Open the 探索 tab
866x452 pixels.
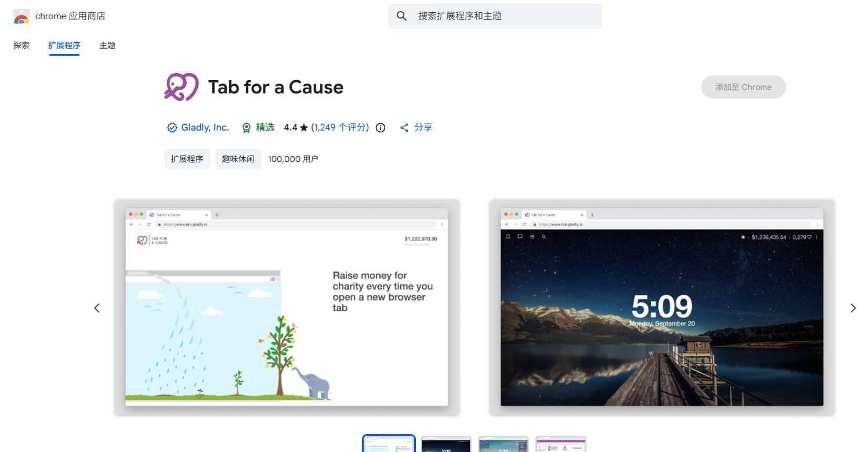tap(21, 45)
